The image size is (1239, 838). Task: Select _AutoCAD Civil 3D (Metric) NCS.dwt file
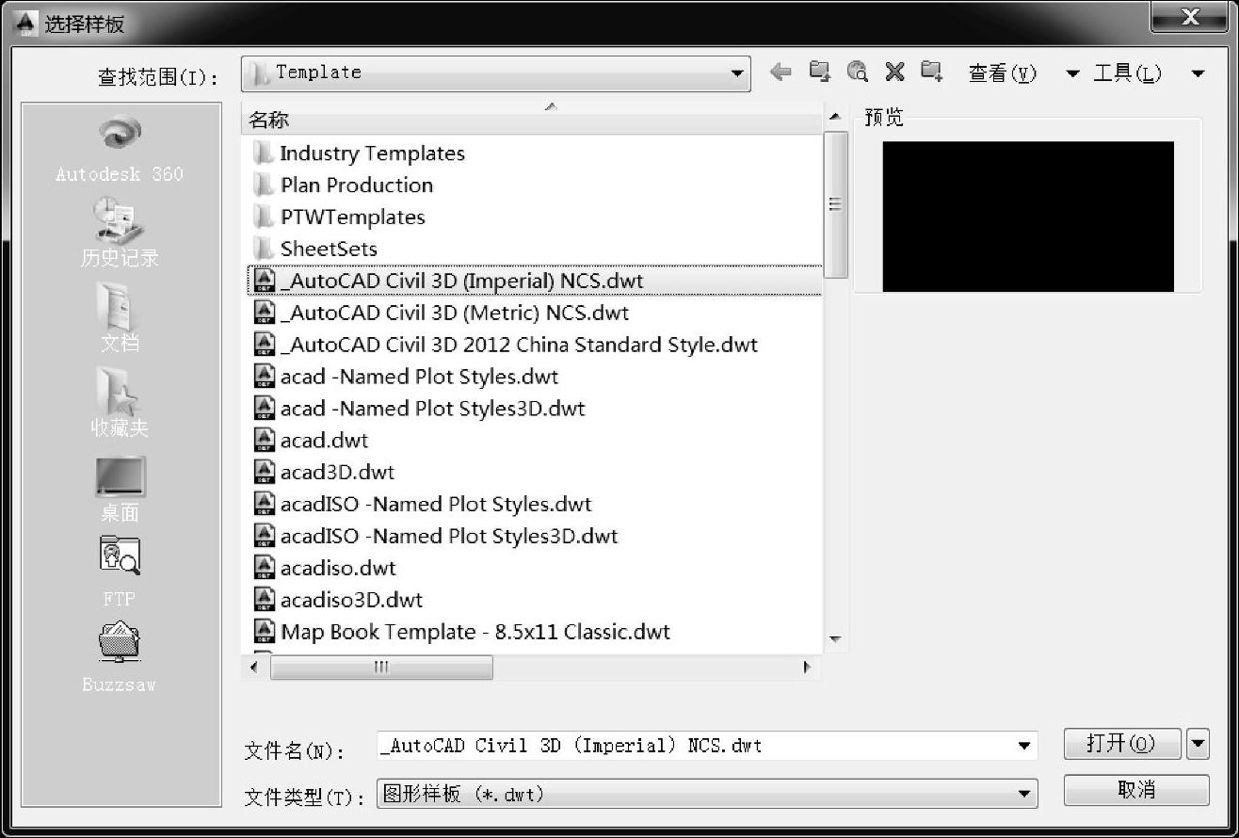coord(442,314)
